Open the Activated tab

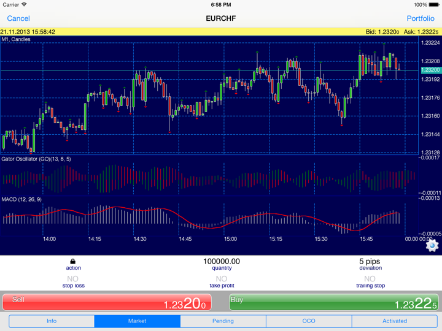394,321
